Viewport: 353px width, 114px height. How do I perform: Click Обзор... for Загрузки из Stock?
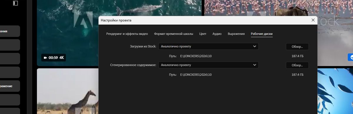coord(297,47)
